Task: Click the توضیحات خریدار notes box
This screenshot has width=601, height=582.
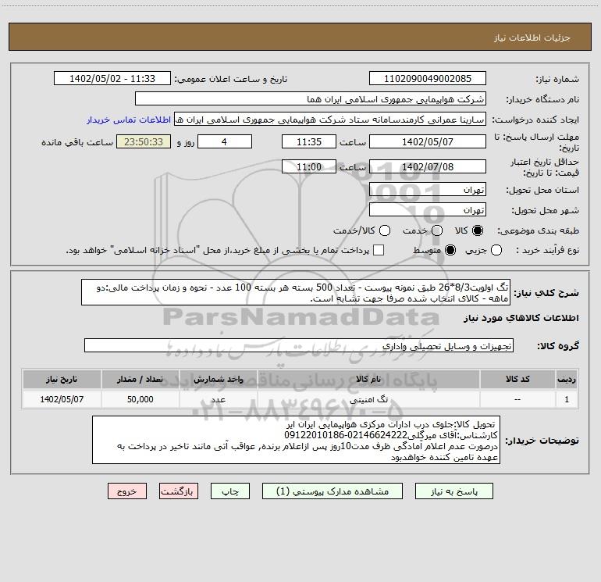Action: (x=296, y=440)
